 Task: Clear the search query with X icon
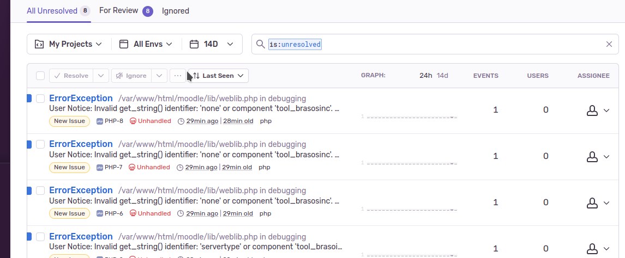[x=609, y=44]
